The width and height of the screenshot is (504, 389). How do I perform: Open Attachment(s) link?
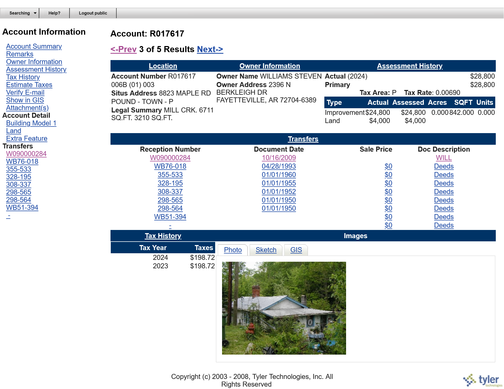pos(27,108)
